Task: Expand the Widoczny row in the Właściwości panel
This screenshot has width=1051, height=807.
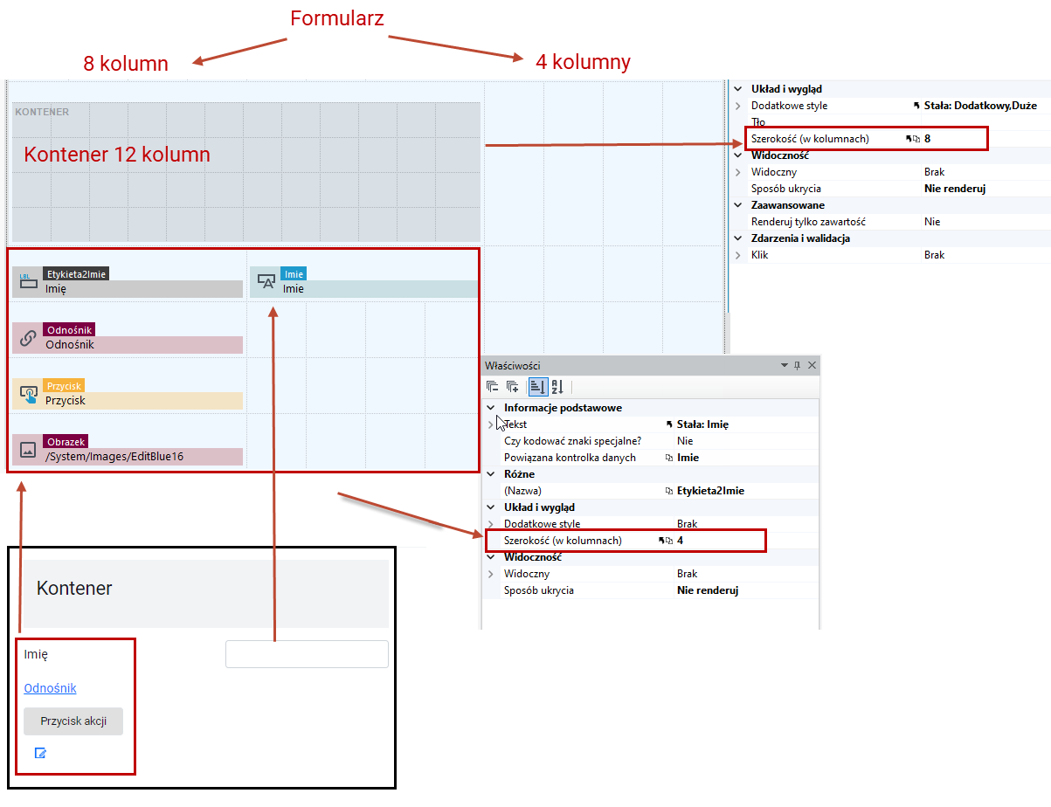Action: click(491, 574)
